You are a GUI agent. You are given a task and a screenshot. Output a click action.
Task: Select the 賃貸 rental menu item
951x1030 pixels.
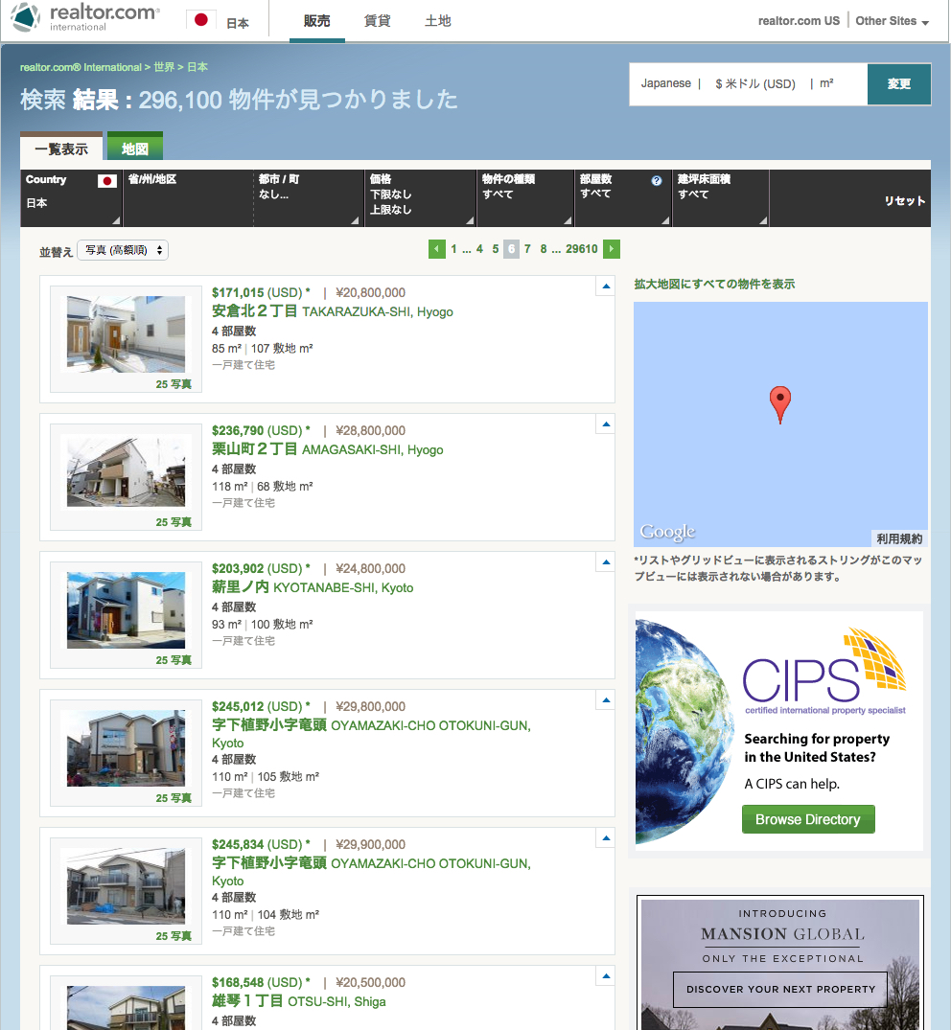pyautogui.click(x=378, y=21)
